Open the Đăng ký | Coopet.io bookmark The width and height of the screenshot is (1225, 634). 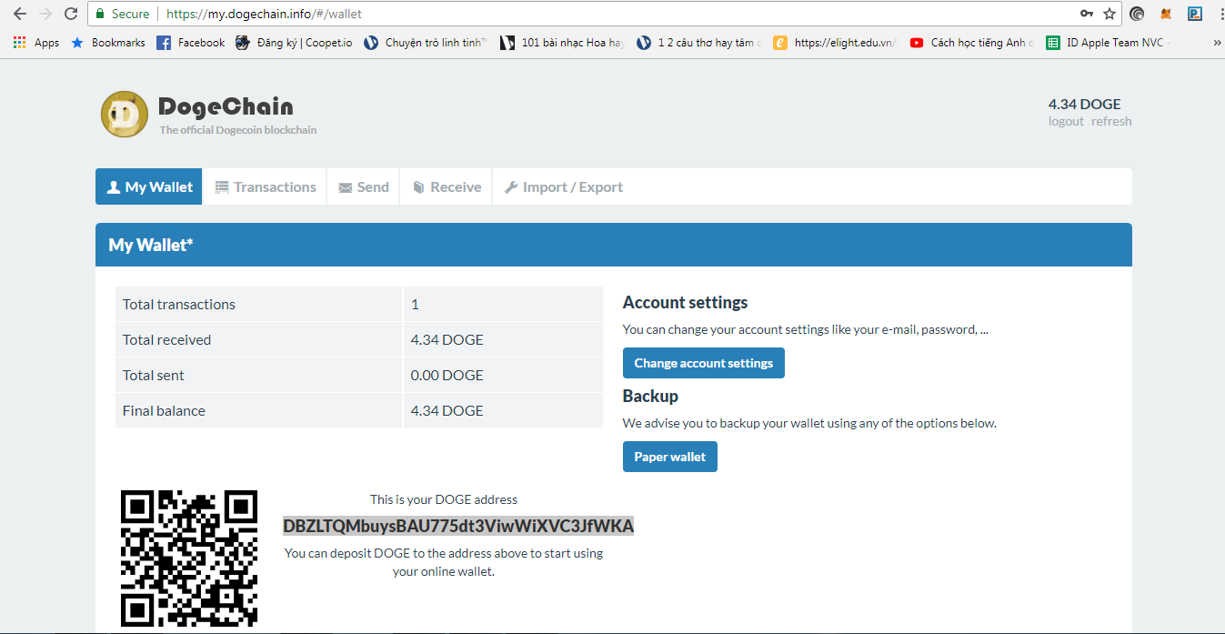point(294,43)
